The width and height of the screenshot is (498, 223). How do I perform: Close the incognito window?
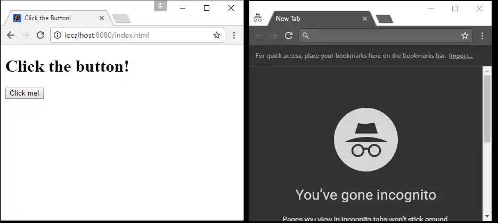point(479,8)
